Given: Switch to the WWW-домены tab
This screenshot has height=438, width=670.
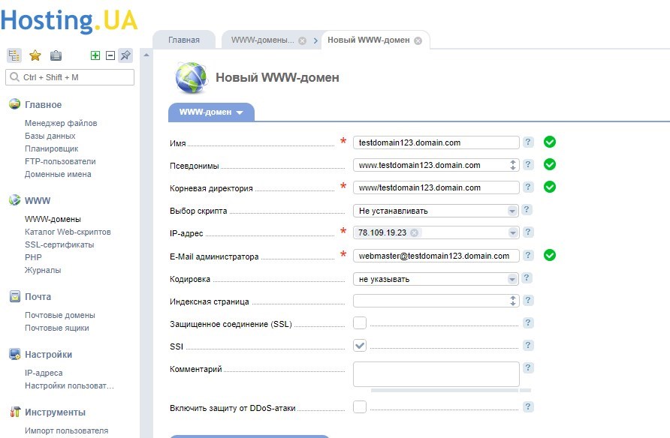Looking at the screenshot, I should click(x=262, y=40).
